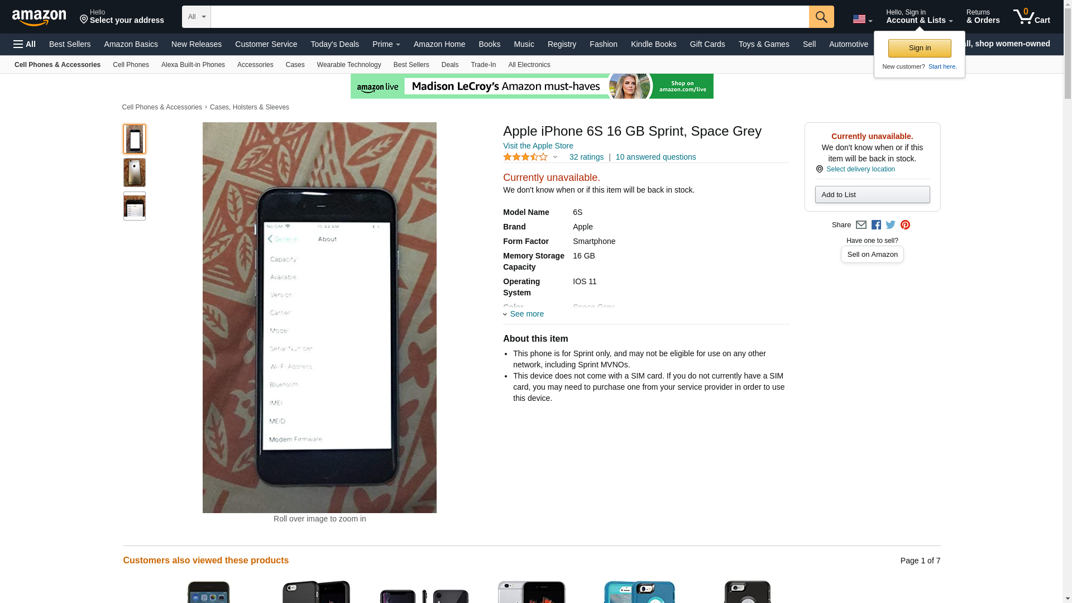Click Sell on Amazon button

(872, 255)
